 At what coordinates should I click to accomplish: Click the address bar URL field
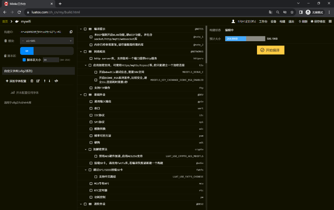click(x=147, y=12)
